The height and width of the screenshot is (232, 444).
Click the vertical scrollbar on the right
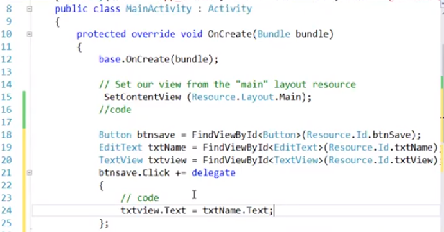point(441,113)
